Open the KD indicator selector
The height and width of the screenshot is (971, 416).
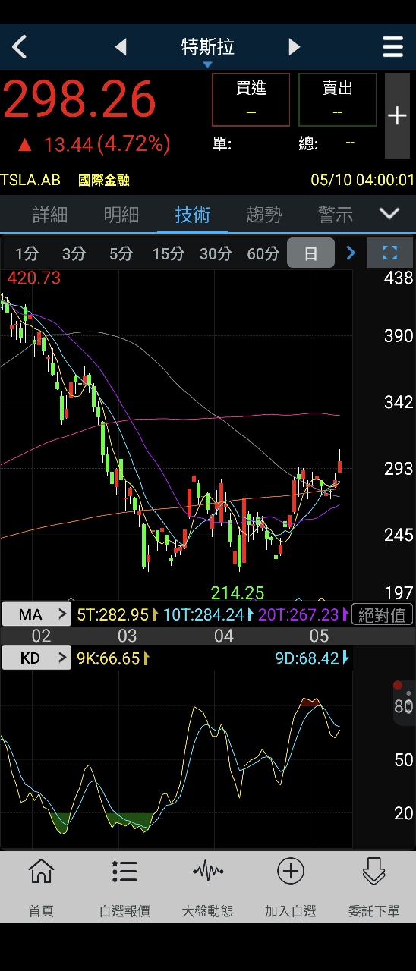coord(36,658)
